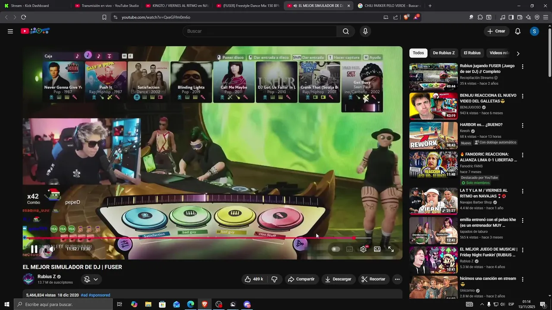This screenshot has width=552, height=310.
Task: Open the Rubius Z channel name
Action: pyautogui.click(x=47, y=276)
